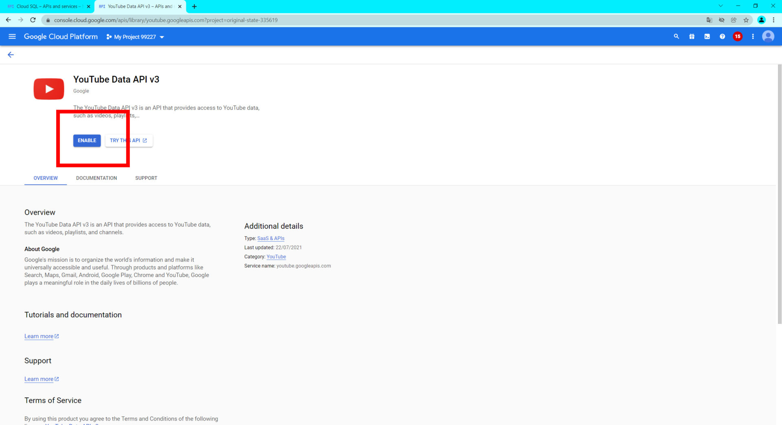
Task: Open the three-dot settings menu in header
Action: click(753, 37)
